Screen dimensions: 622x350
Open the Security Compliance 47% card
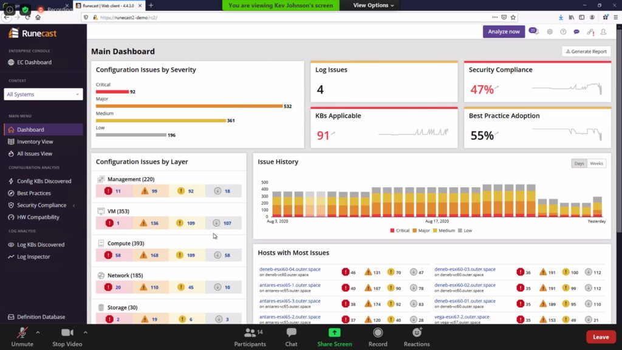[x=538, y=82]
